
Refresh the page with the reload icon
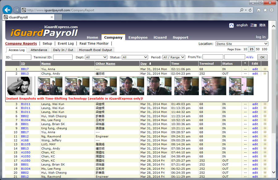[x=250, y=10]
